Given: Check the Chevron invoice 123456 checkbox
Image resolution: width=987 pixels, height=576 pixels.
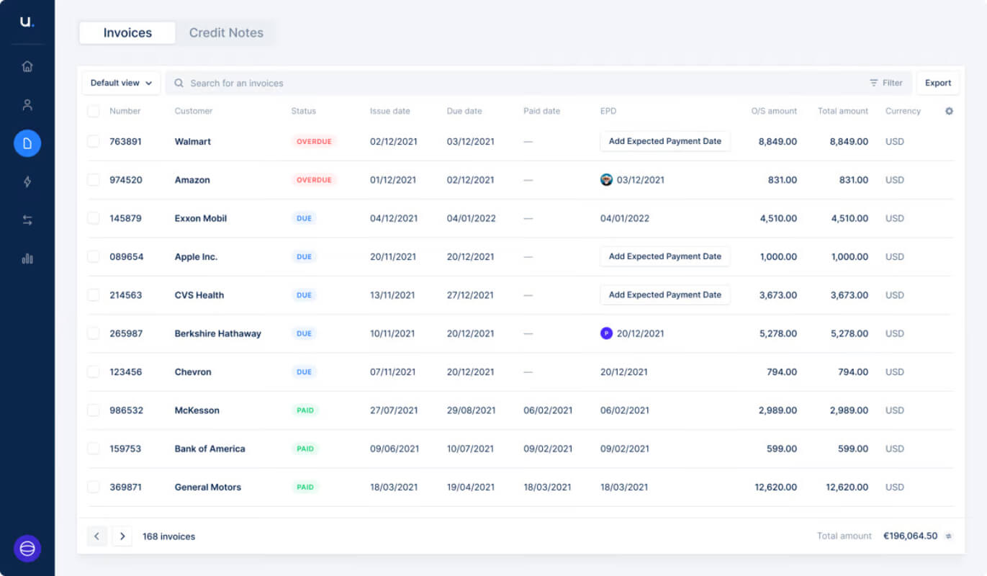Looking at the screenshot, I should 94,372.
